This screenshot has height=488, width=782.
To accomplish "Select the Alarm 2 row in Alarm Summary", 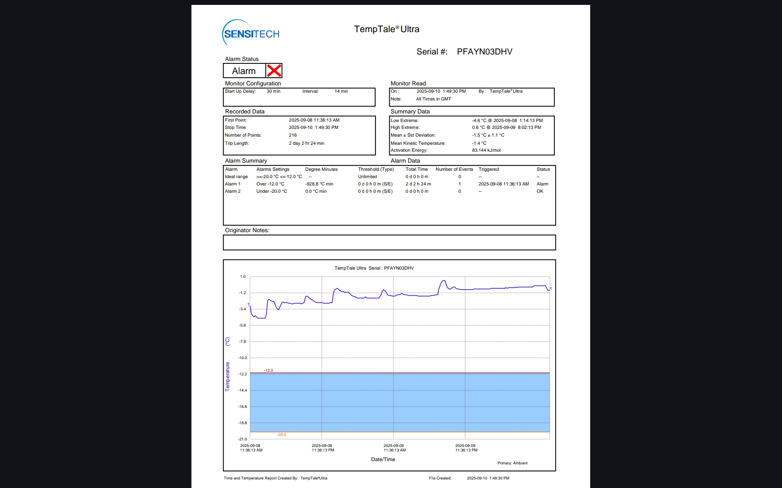I will [233, 192].
